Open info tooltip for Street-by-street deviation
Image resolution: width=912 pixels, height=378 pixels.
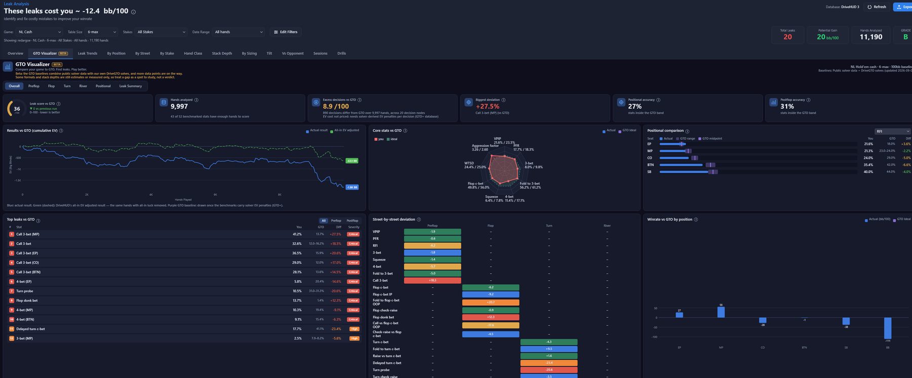419,219
